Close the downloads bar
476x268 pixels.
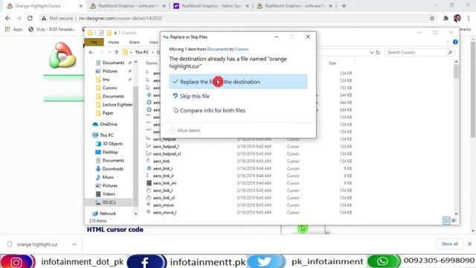[x=469, y=244]
